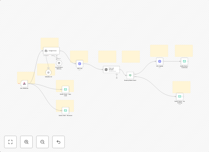Click the sticky note above GHL Update
This screenshot has height=152, width=209.
point(159,50)
